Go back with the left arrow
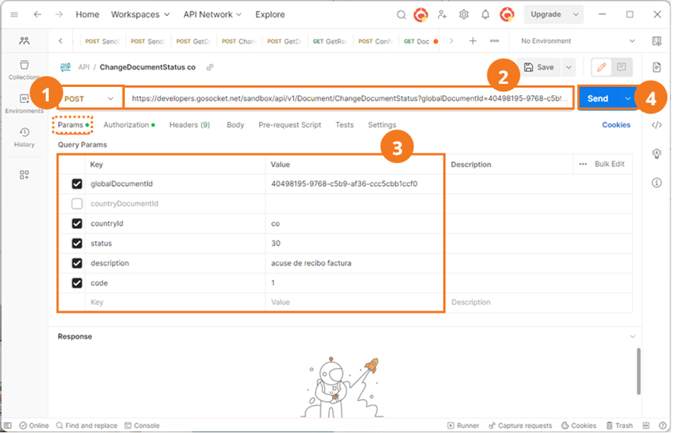 click(38, 15)
